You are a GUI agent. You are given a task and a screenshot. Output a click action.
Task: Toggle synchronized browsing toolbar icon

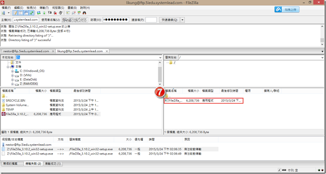(79, 13)
